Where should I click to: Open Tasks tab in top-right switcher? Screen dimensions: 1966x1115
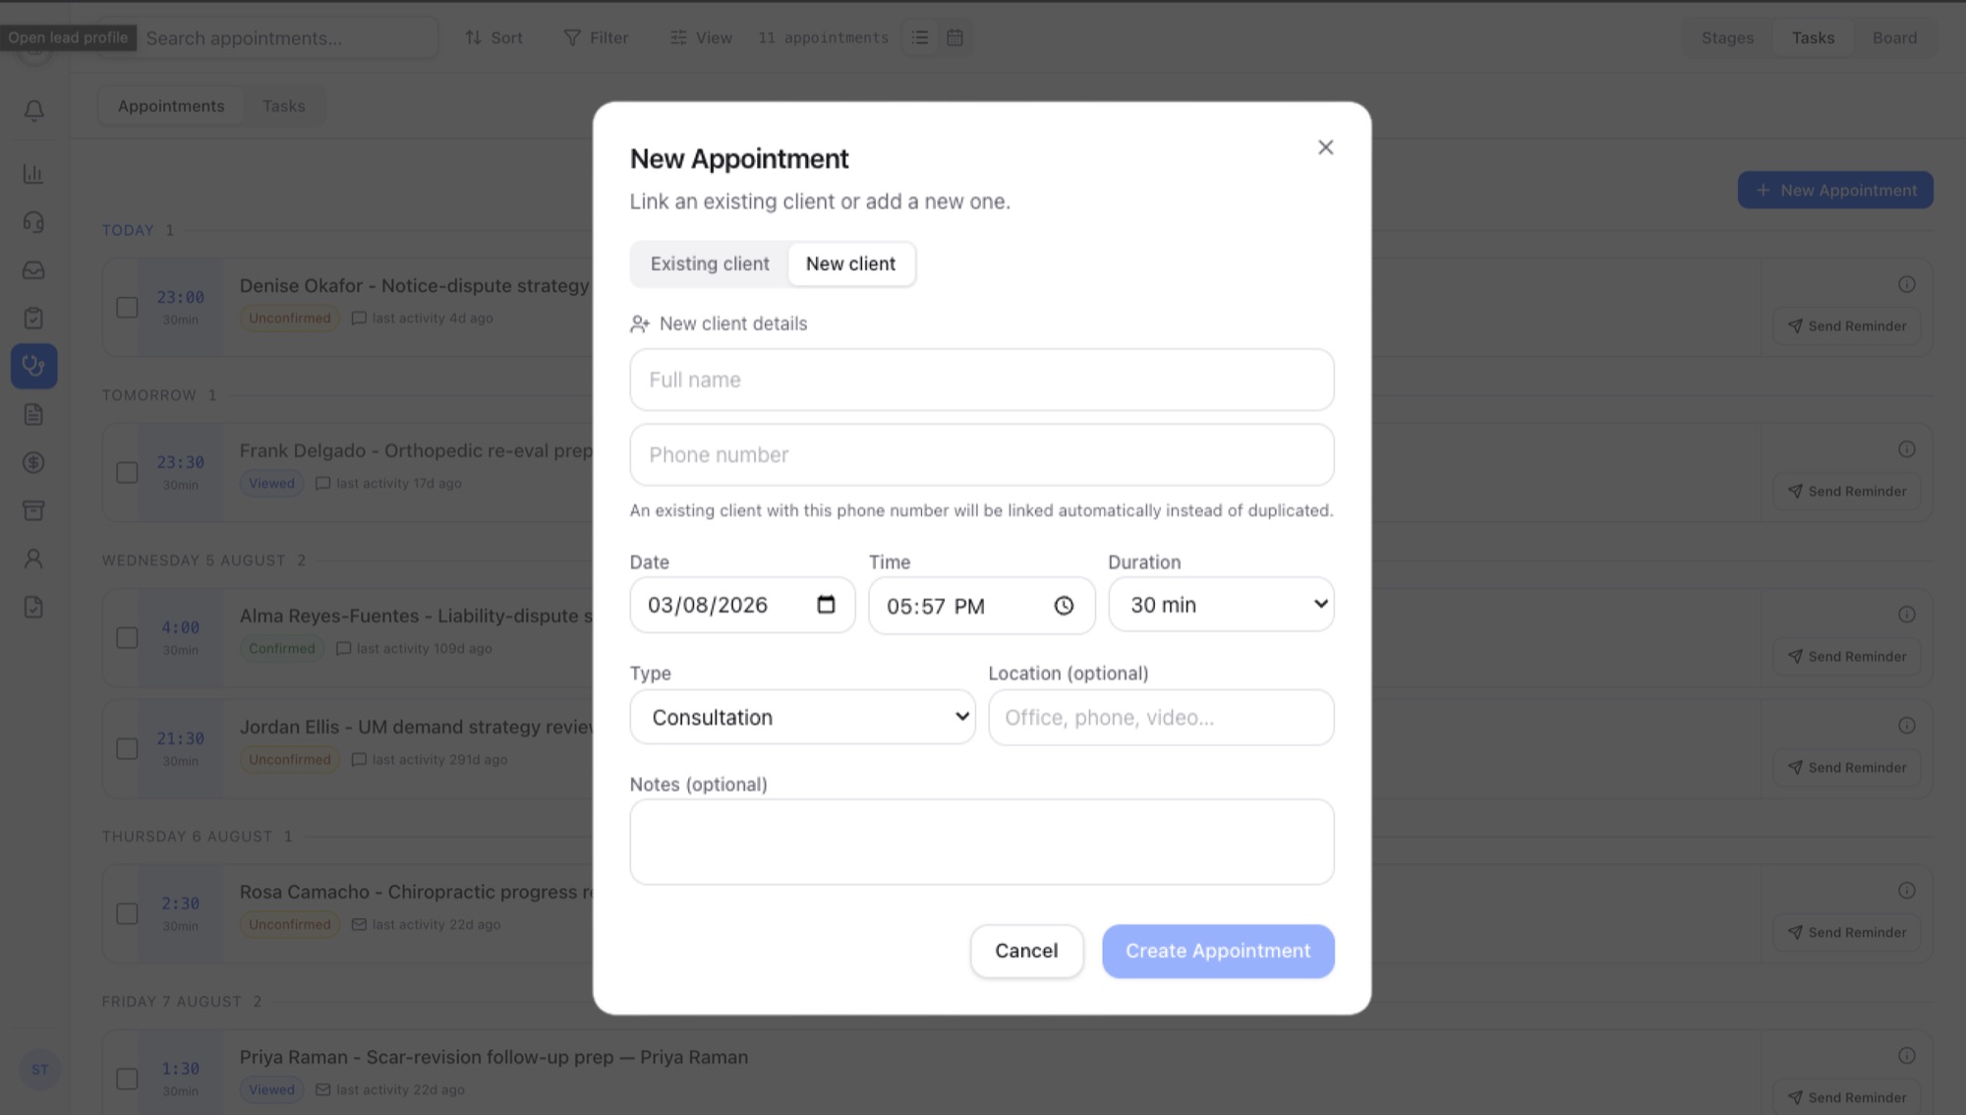pos(1813,37)
